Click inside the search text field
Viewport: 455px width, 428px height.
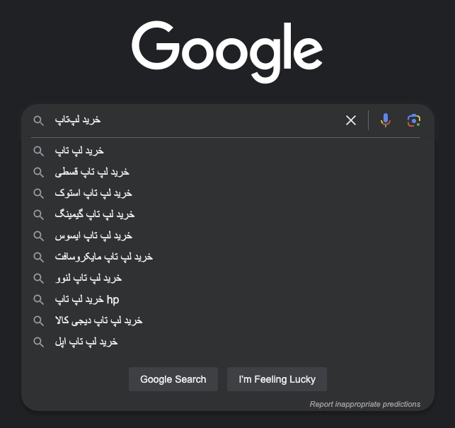coord(195,120)
